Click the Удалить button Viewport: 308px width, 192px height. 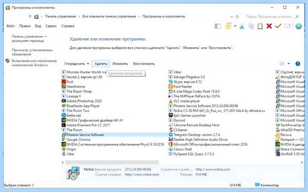[101, 64]
